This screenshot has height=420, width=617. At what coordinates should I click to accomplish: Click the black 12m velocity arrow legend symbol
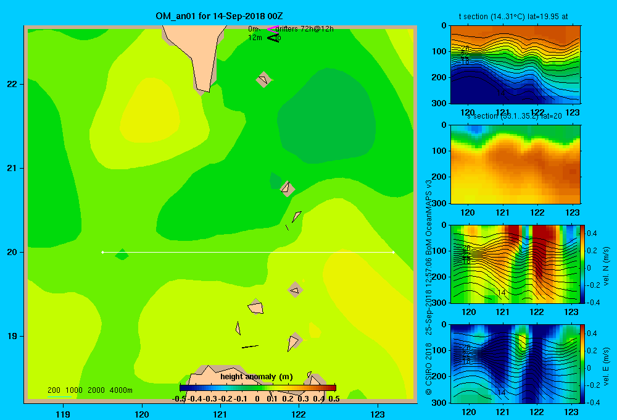(x=273, y=38)
